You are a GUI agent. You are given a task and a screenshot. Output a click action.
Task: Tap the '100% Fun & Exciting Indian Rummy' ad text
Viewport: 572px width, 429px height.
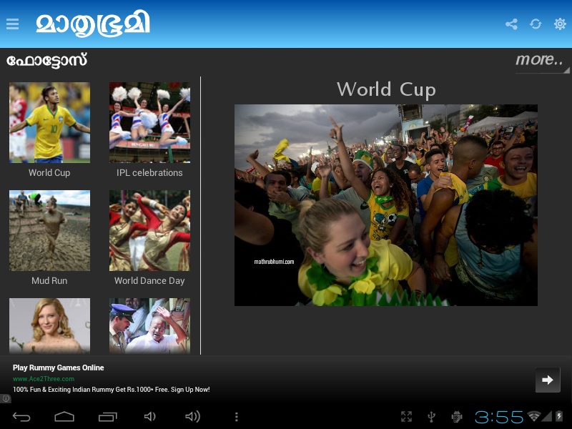pyautogui.click(x=112, y=390)
